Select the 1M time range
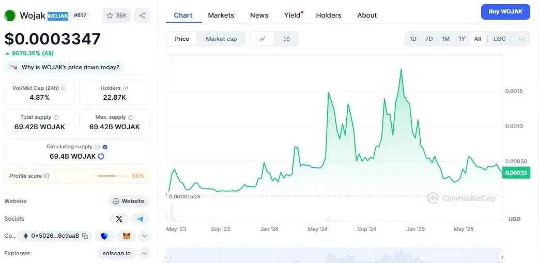The height and width of the screenshot is (263, 539). [445, 39]
